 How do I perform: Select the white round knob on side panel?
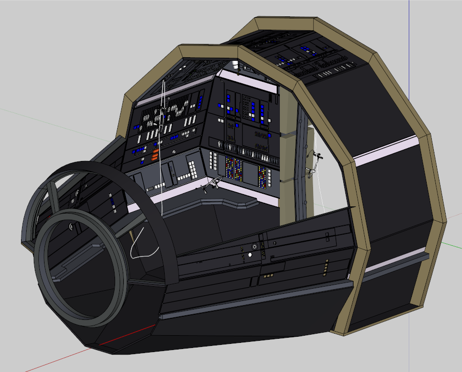click(250, 255)
